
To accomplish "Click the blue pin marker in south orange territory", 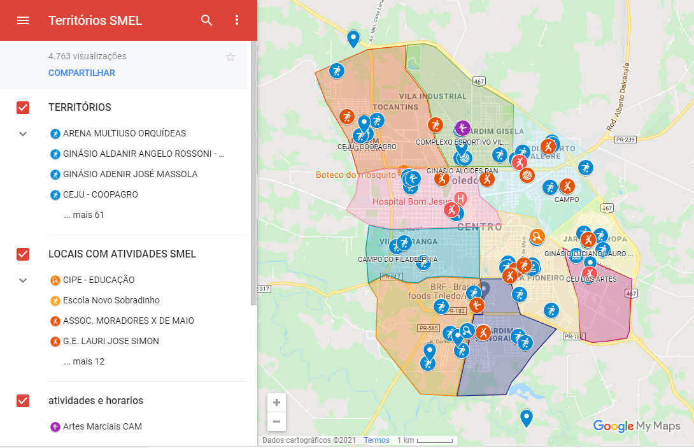I will [429, 352].
